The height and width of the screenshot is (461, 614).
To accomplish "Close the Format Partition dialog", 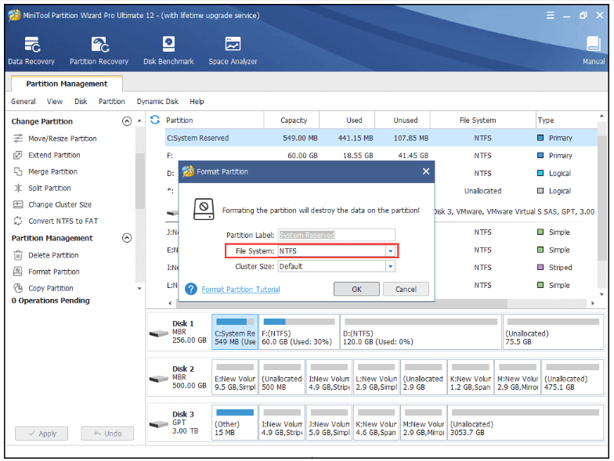I will [x=426, y=171].
